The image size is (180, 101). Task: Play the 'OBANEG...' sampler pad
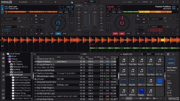tap(132, 92)
